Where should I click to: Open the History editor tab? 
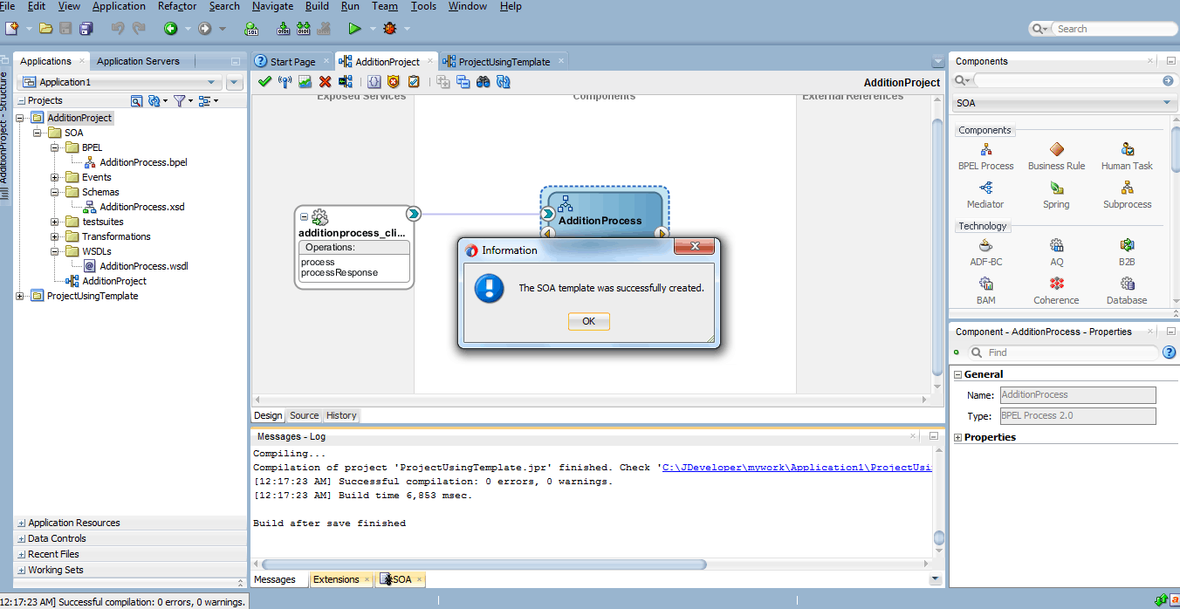tap(341, 415)
